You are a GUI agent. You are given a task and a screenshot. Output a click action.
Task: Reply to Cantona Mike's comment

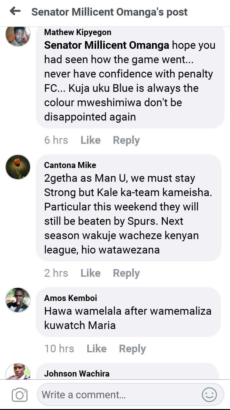point(126,273)
